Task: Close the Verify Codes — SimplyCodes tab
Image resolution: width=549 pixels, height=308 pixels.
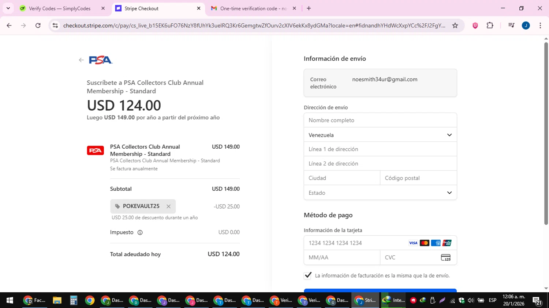Action: (103, 8)
